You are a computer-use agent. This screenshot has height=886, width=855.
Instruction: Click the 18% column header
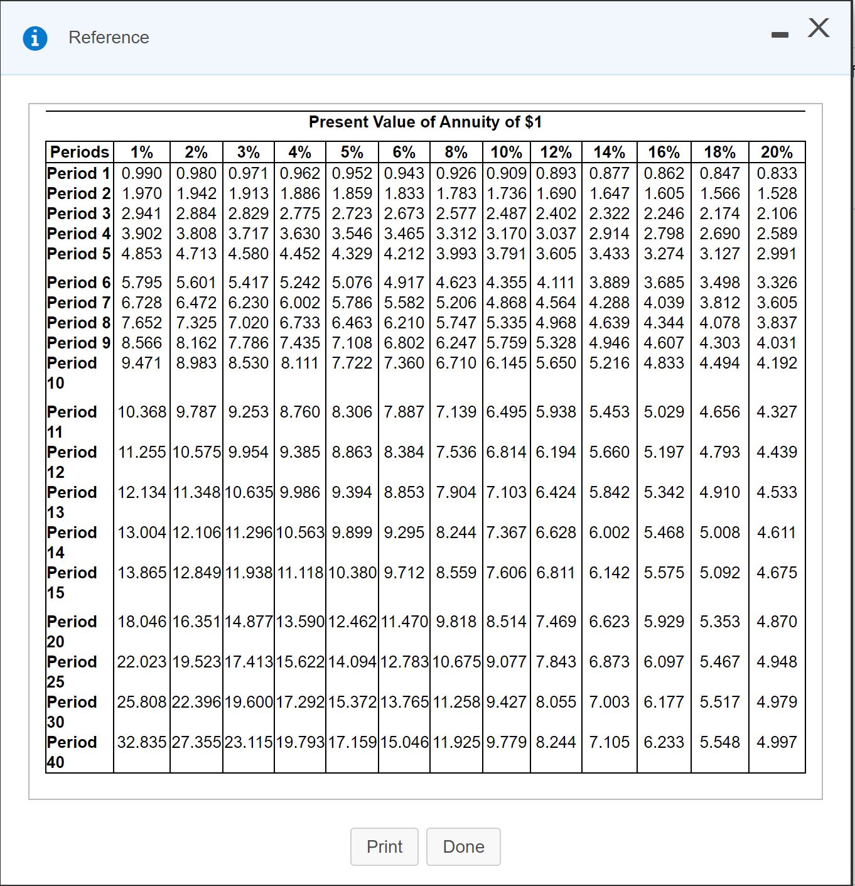[x=720, y=152]
